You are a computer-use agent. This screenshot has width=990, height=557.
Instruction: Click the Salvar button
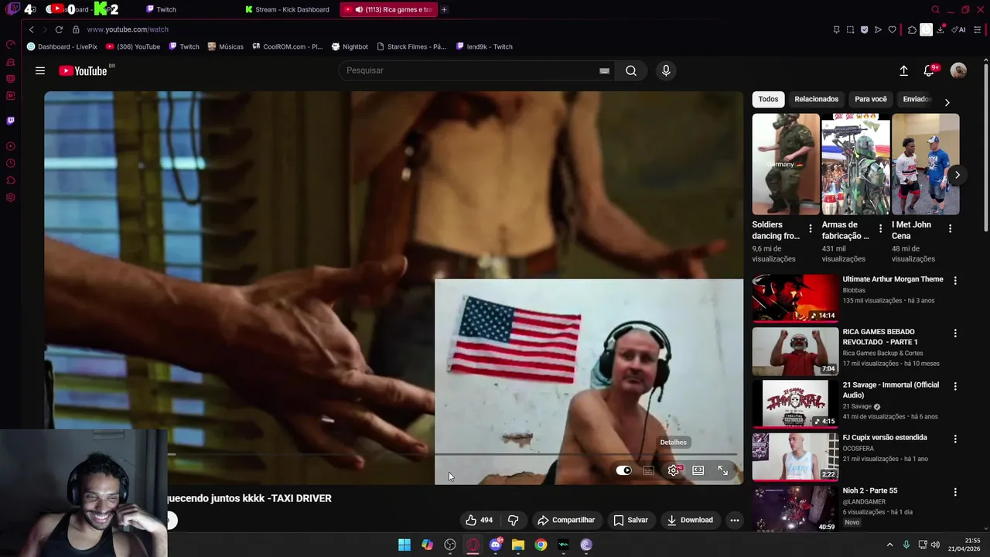click(630, 520)
